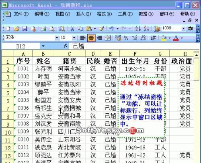Expand Formatting toolbar options chevron
201x163 pixels.
(x=198, y=38)
